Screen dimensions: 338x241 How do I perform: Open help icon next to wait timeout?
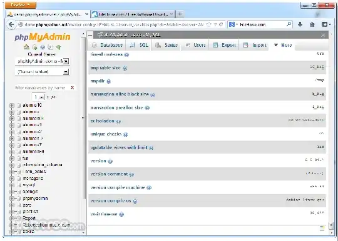tap(121, 214)
